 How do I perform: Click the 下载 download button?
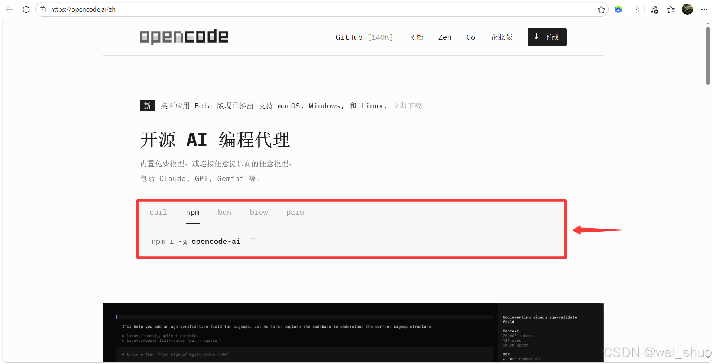(x=547, y=37)
